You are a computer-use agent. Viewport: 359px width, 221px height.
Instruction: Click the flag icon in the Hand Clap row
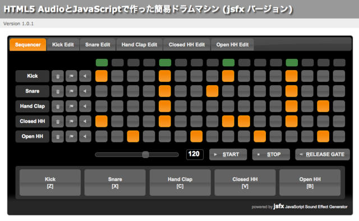point(71,106)
